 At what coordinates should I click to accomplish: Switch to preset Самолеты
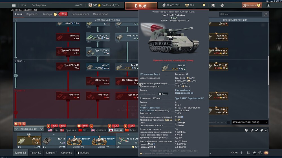pyautogui.click(x=67, y=153)
